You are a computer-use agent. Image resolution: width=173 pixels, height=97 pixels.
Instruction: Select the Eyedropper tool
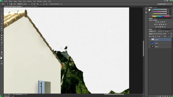[x=2, y=21]
